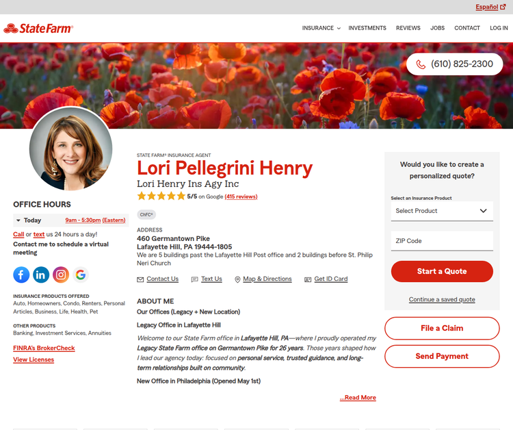Image resolution: width=513 pixels, height=430 pixels.
Task: Open the 415 reviews link
Action: pos(241,197)
